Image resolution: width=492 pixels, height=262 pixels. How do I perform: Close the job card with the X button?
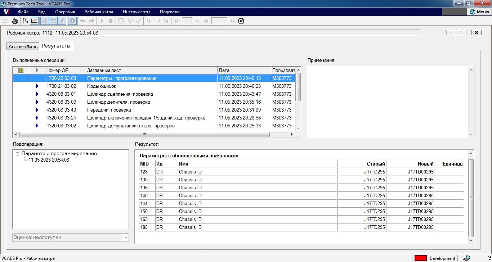[476, 33]
